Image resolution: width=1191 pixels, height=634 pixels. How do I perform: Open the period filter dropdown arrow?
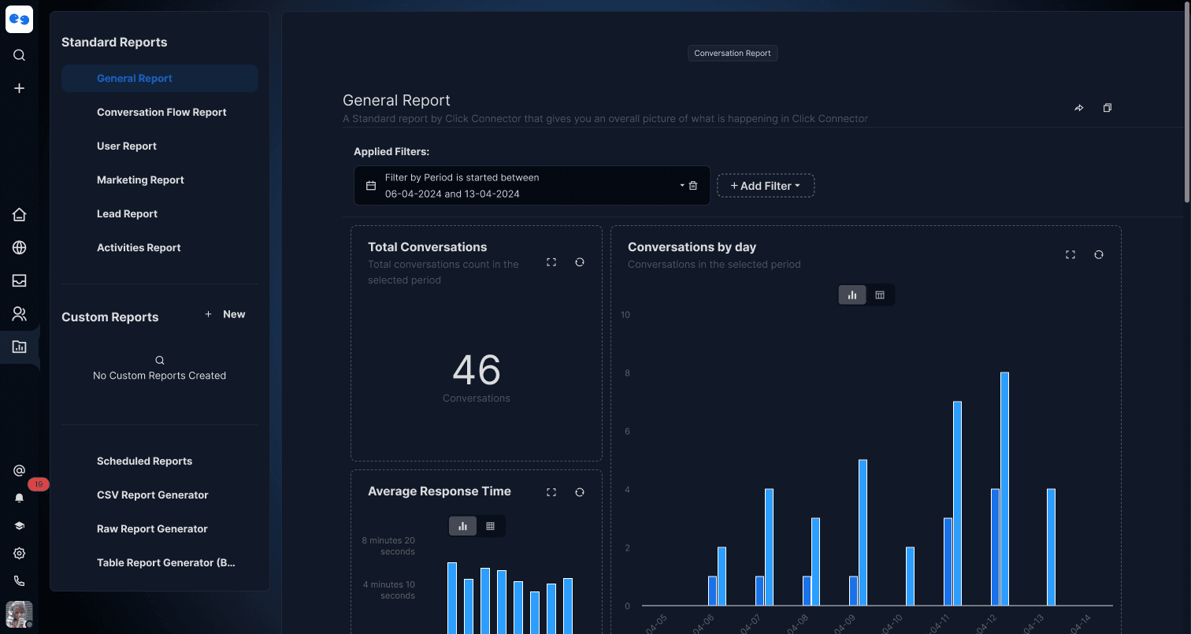[x=682, y=186]
